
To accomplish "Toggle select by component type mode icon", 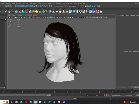I will tap(11, 6).
